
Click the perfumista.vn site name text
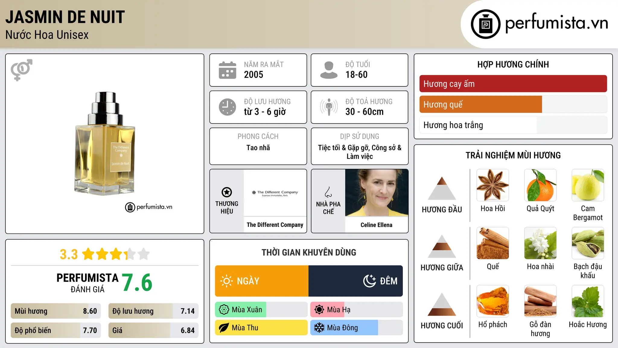[x=556, y=23]
